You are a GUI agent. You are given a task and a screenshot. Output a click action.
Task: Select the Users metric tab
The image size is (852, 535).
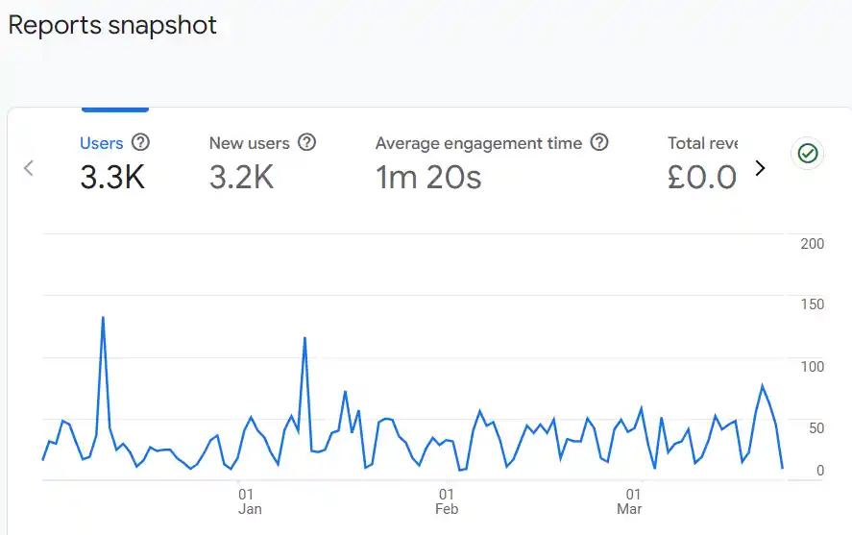click(x=101, y=143)
